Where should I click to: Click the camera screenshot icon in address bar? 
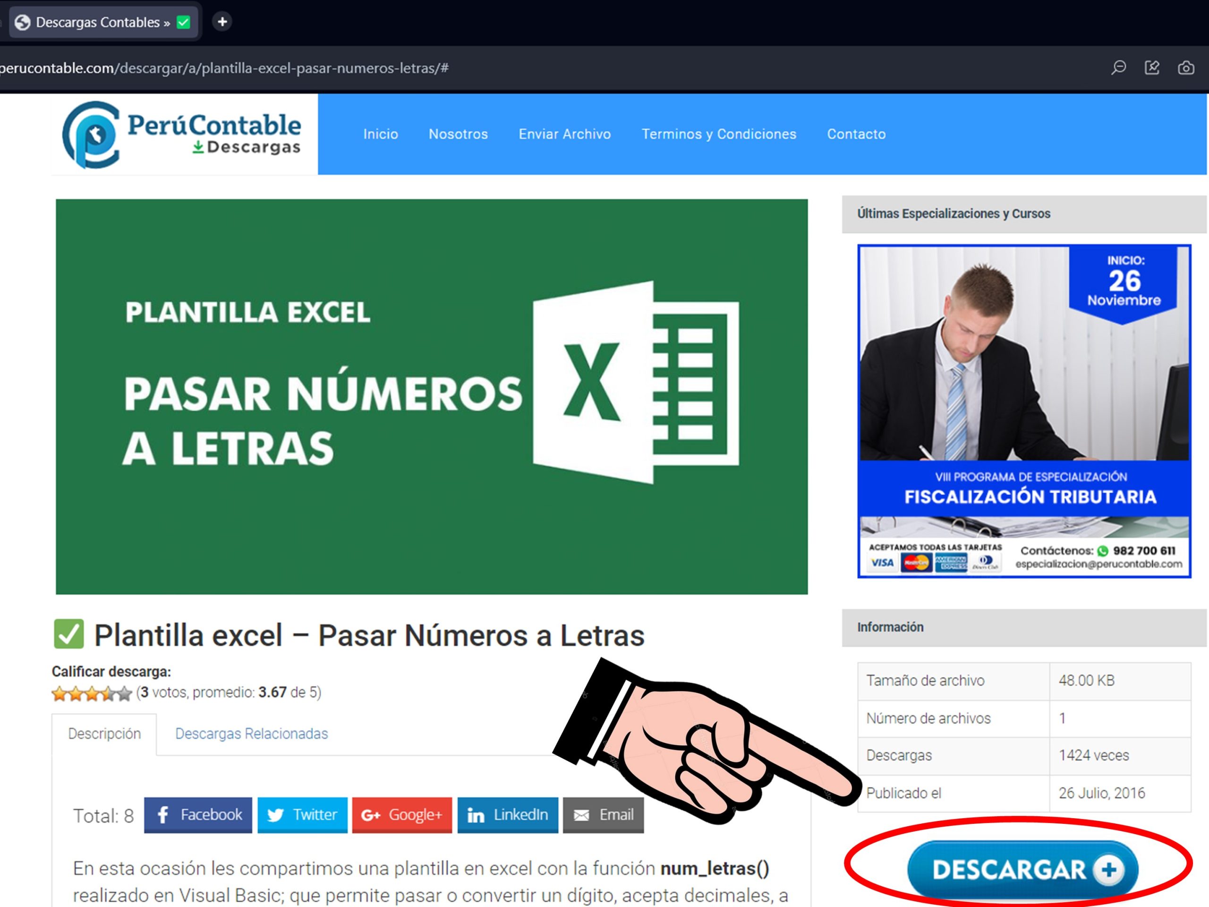(1185, 68)
